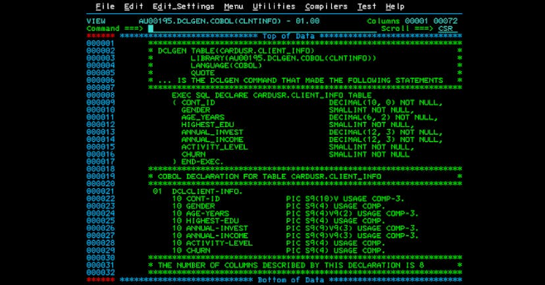This screenshot has height=285, width=545.
Task: Click the 'EXEC SQL DECLARE' statement line
Action: tap(271, 95)
